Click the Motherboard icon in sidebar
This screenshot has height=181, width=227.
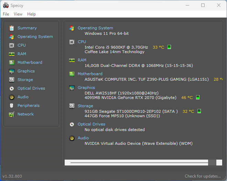12,62
